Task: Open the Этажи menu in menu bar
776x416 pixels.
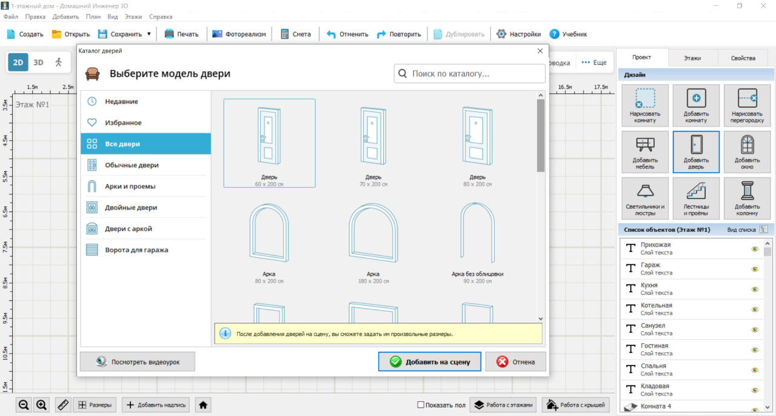Action: click(133, 16)
